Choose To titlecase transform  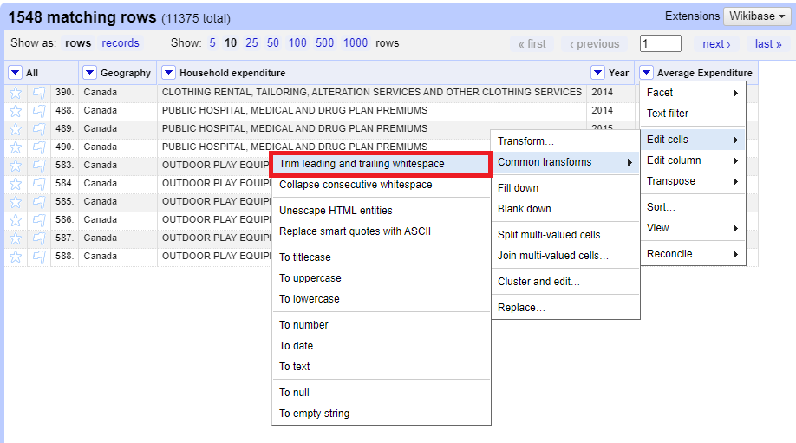[x=305, y=257]
